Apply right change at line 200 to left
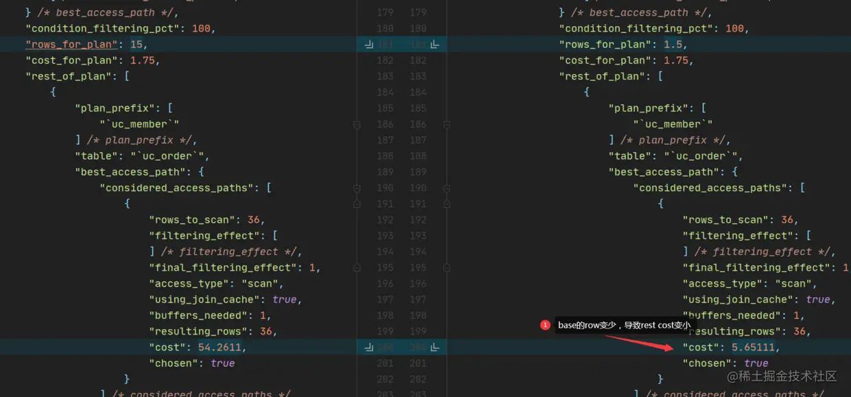 (x=434, y=348)
